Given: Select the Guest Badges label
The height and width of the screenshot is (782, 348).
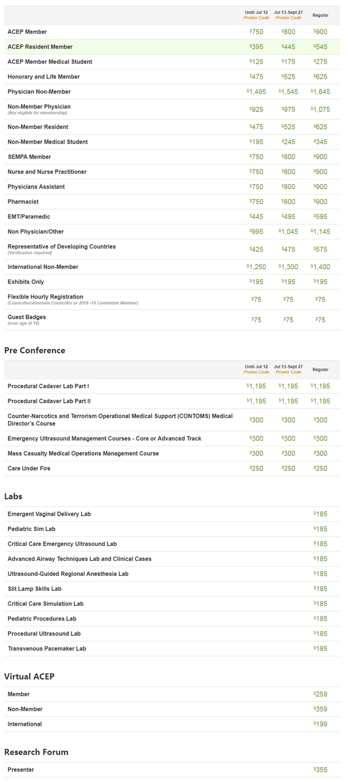Looking at the screenshot, I should coord(27,318).
